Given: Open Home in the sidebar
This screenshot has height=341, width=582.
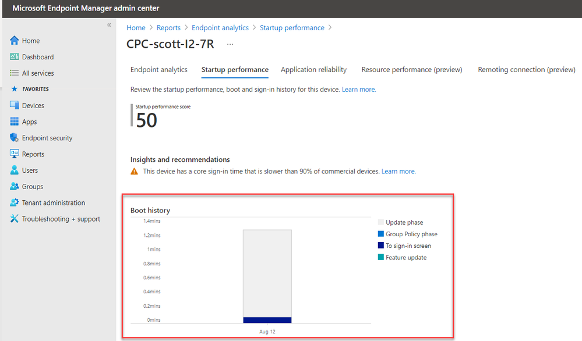Looking at the screenshot, I should pyautogui.click(x=31, y=41).
